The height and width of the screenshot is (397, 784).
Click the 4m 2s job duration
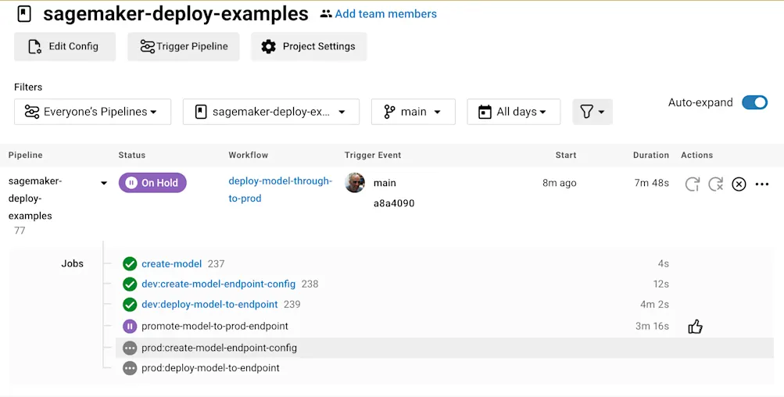(x=654, y=305)
